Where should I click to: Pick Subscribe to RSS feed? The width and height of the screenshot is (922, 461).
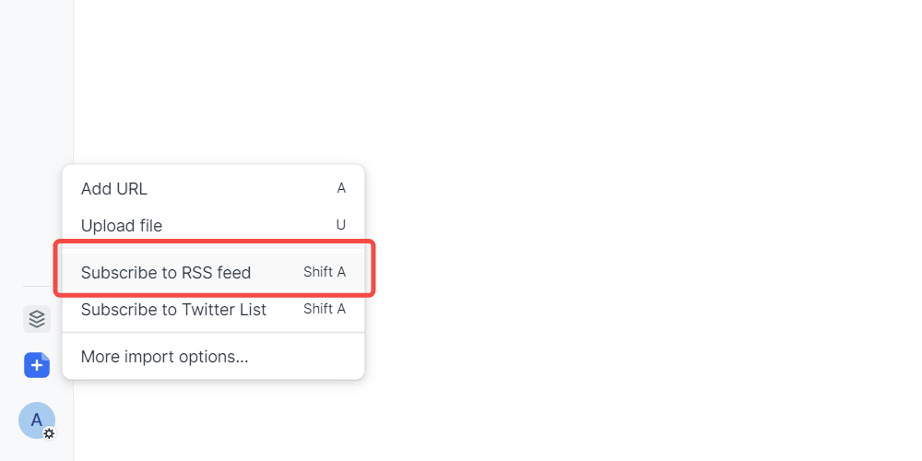[x=166, y=273]
